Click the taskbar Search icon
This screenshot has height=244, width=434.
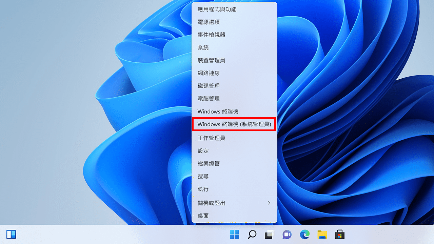(252, 234)
